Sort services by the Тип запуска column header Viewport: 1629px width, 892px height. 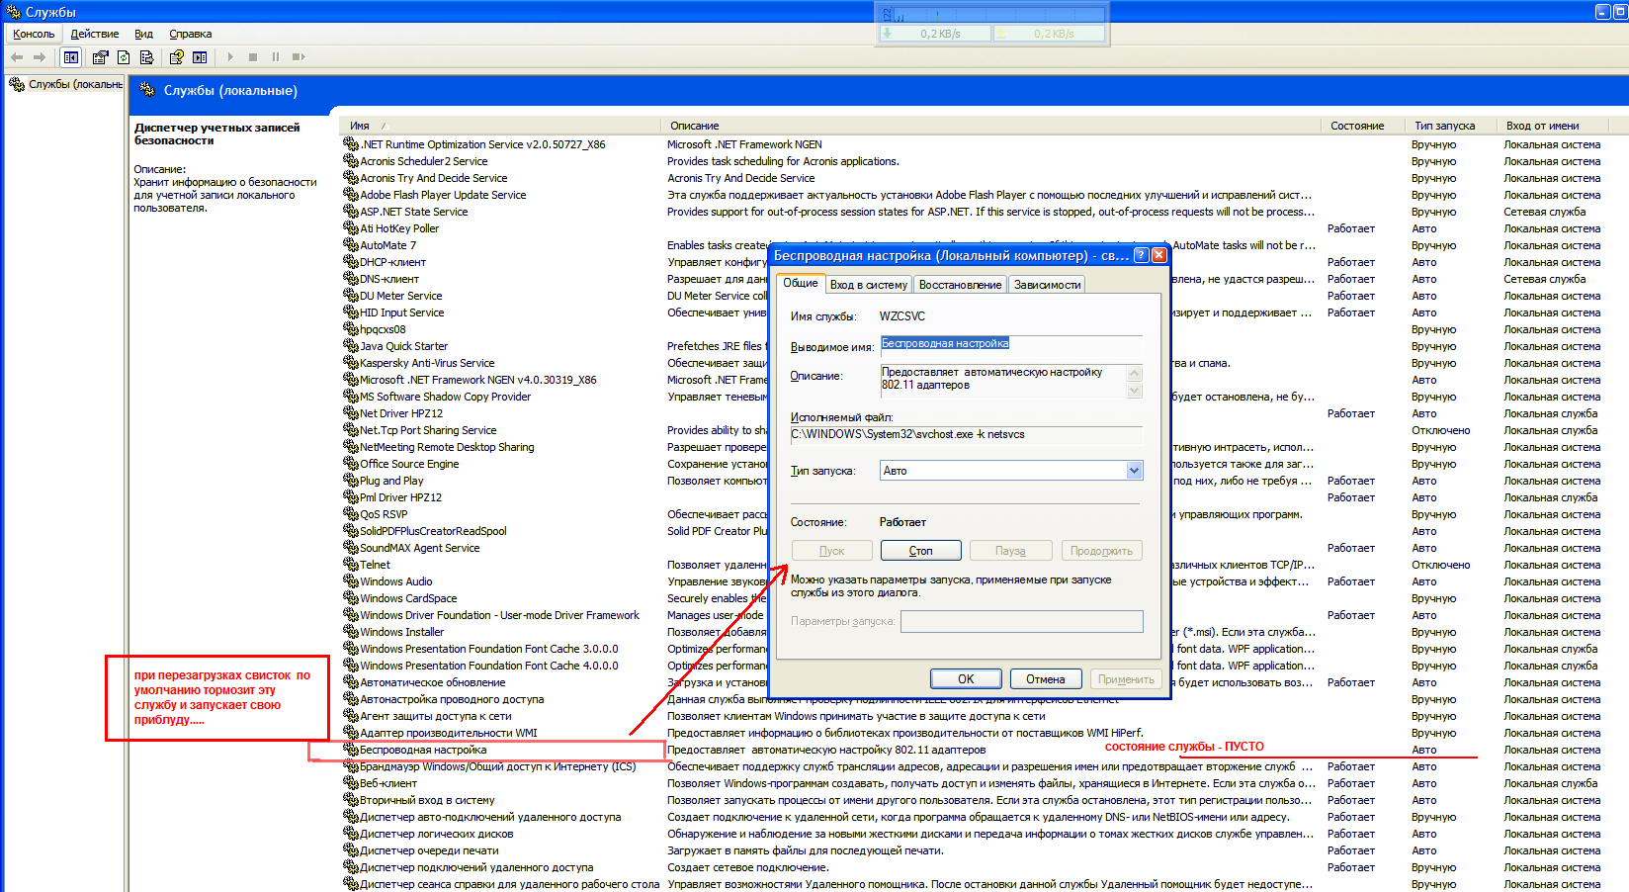(1450, 126)
